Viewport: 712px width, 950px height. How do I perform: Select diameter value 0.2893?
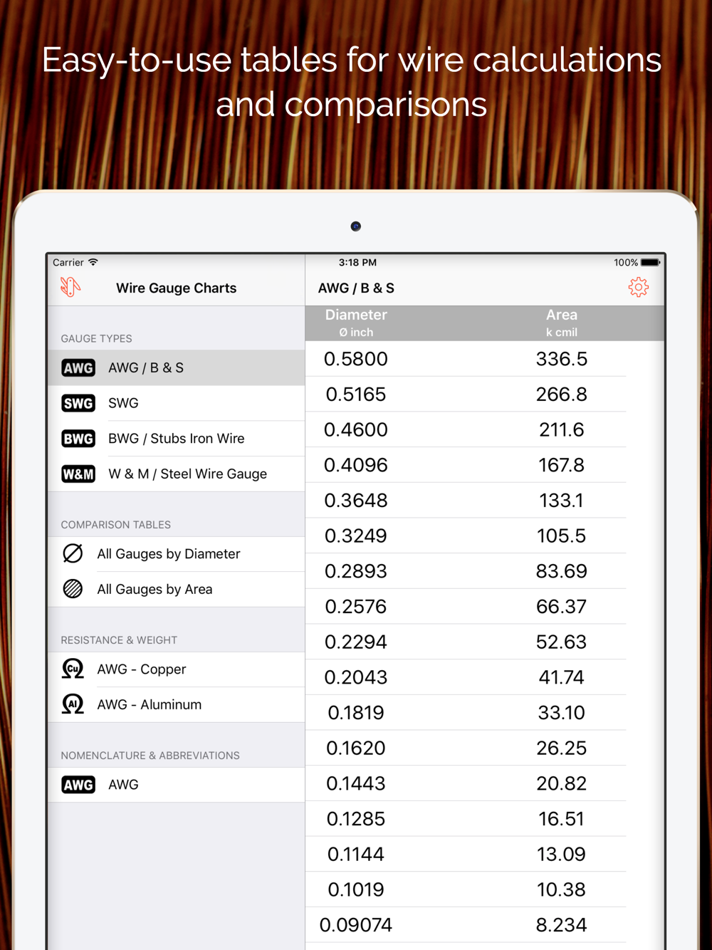click(356, 571)
